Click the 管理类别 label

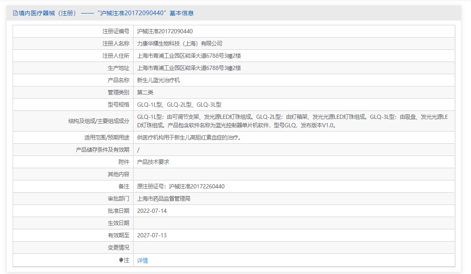point(118,93)
